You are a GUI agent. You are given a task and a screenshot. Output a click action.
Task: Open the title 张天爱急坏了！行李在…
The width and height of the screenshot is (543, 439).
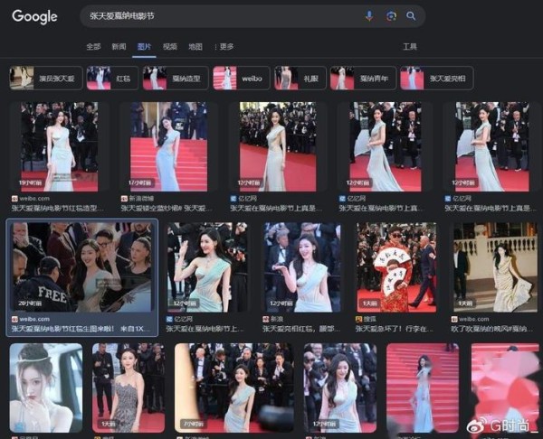tap(394, 329)
